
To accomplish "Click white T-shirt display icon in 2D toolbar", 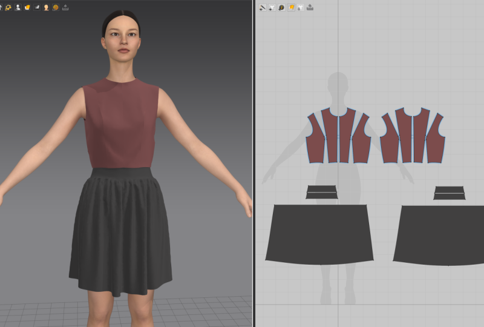I will [272, 7].
